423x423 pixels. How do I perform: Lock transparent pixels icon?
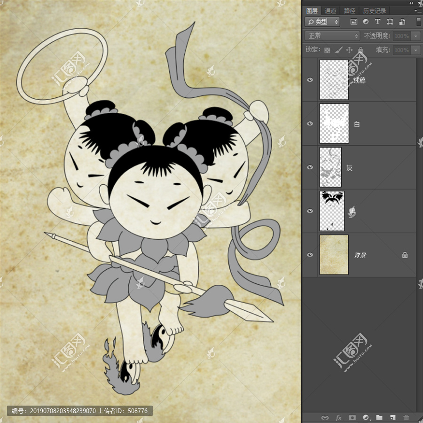(x=327, y=50)
